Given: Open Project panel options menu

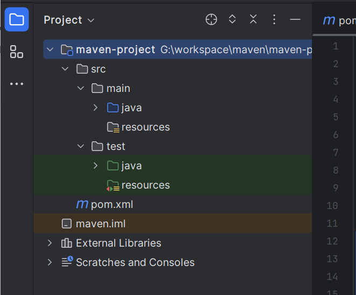Looking at the screenshot, I should tap(274, 20).
